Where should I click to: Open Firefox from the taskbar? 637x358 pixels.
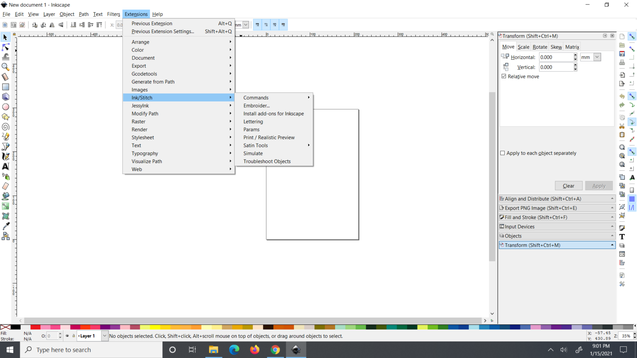(255, 350)
